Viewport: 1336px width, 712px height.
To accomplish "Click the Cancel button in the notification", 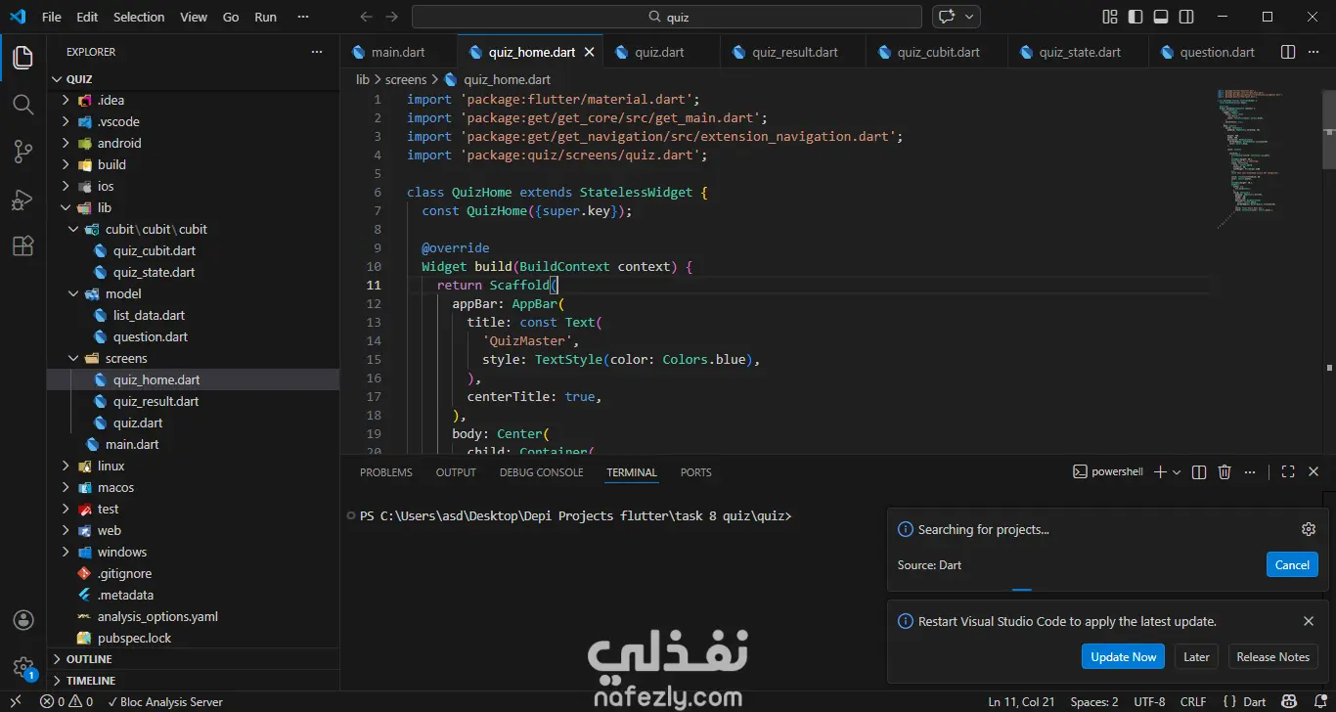I will pos(1292,564).
